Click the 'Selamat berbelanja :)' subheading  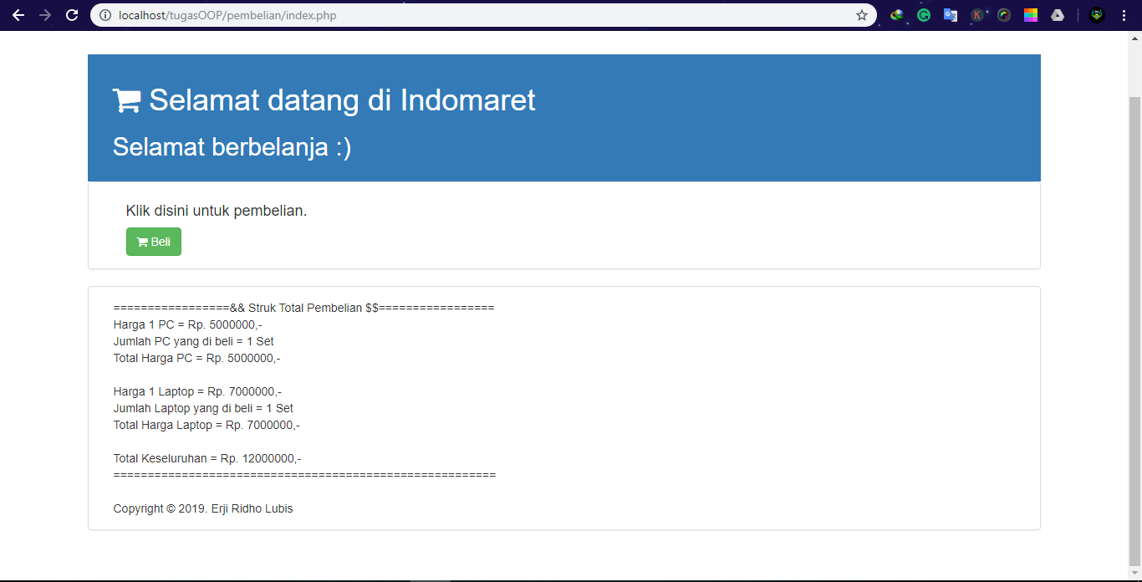[232, 147]
